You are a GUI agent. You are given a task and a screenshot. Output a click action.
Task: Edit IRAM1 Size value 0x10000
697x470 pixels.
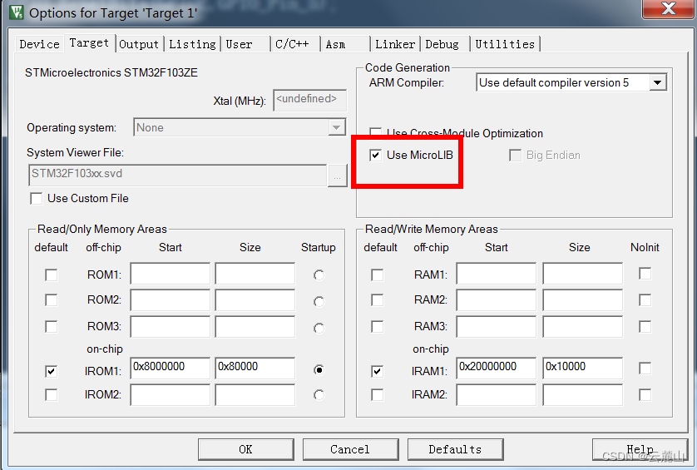(583, 369)
